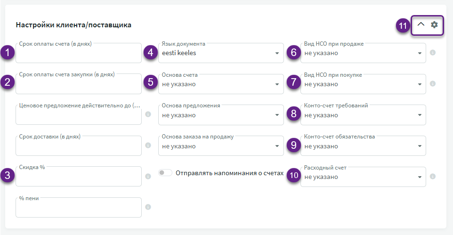This screenshot has width=453, height=235.
Task: Click info icon next to Вид НСО при продаже
Action: (x=432, y=53)
